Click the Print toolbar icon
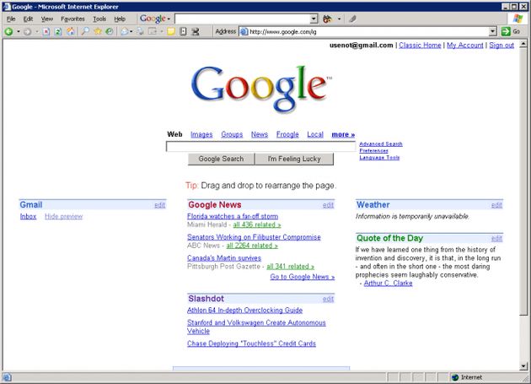Viewport: 531px width, 384px height. coord(141,31)
